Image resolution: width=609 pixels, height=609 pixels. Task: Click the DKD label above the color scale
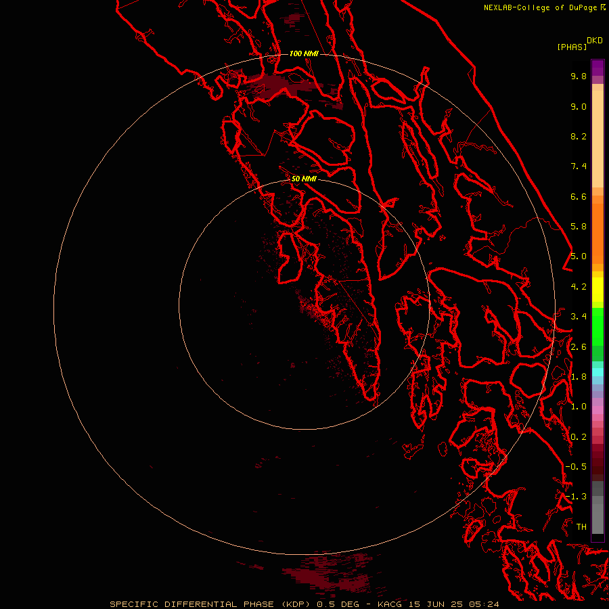[x=594, y=41]
